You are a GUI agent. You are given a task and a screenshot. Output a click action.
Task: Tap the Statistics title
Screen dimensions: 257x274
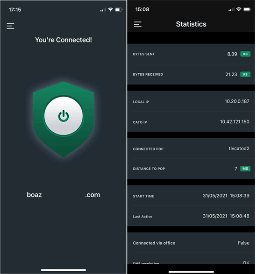(191, 24)
